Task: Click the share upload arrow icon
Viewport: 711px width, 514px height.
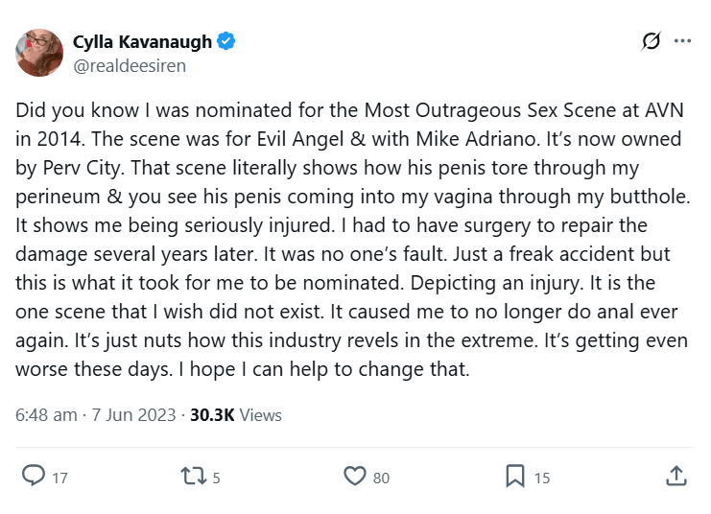Action: click(x=675, y=476)
